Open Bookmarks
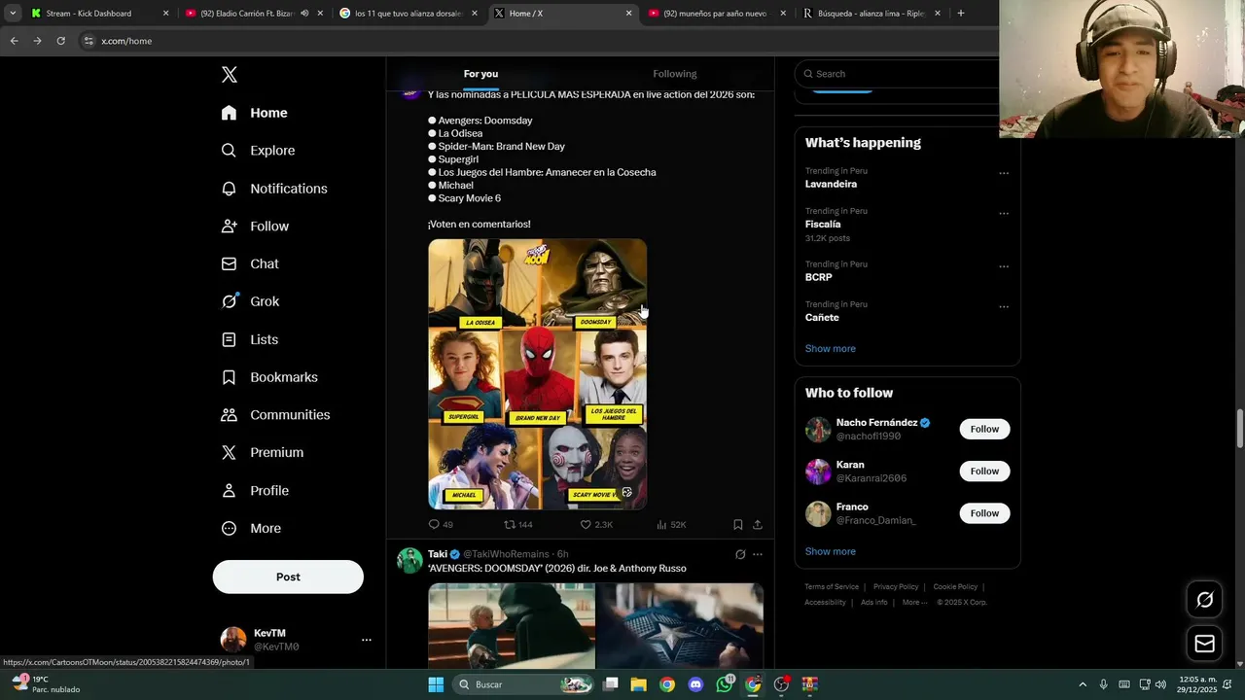The width and height of the screenshot is (1245, 700). pyautogui.click(x=269, y=377)
